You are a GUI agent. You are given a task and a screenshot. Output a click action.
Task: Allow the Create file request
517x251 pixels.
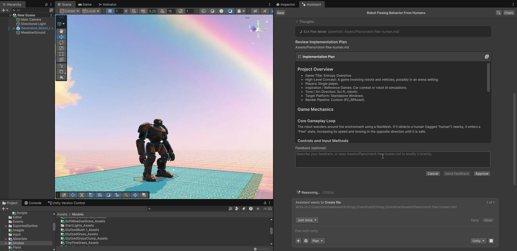[x=488, y=220]
